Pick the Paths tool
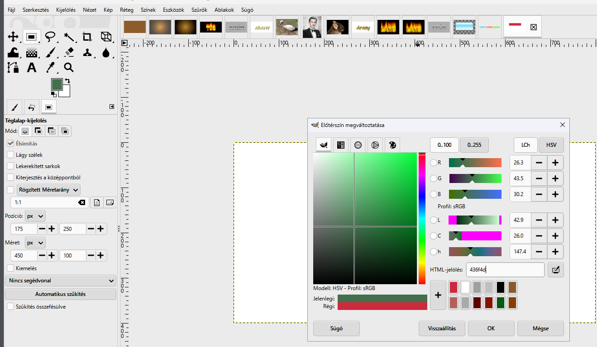This screenshot has width=597, height=347. pos(13,68)
